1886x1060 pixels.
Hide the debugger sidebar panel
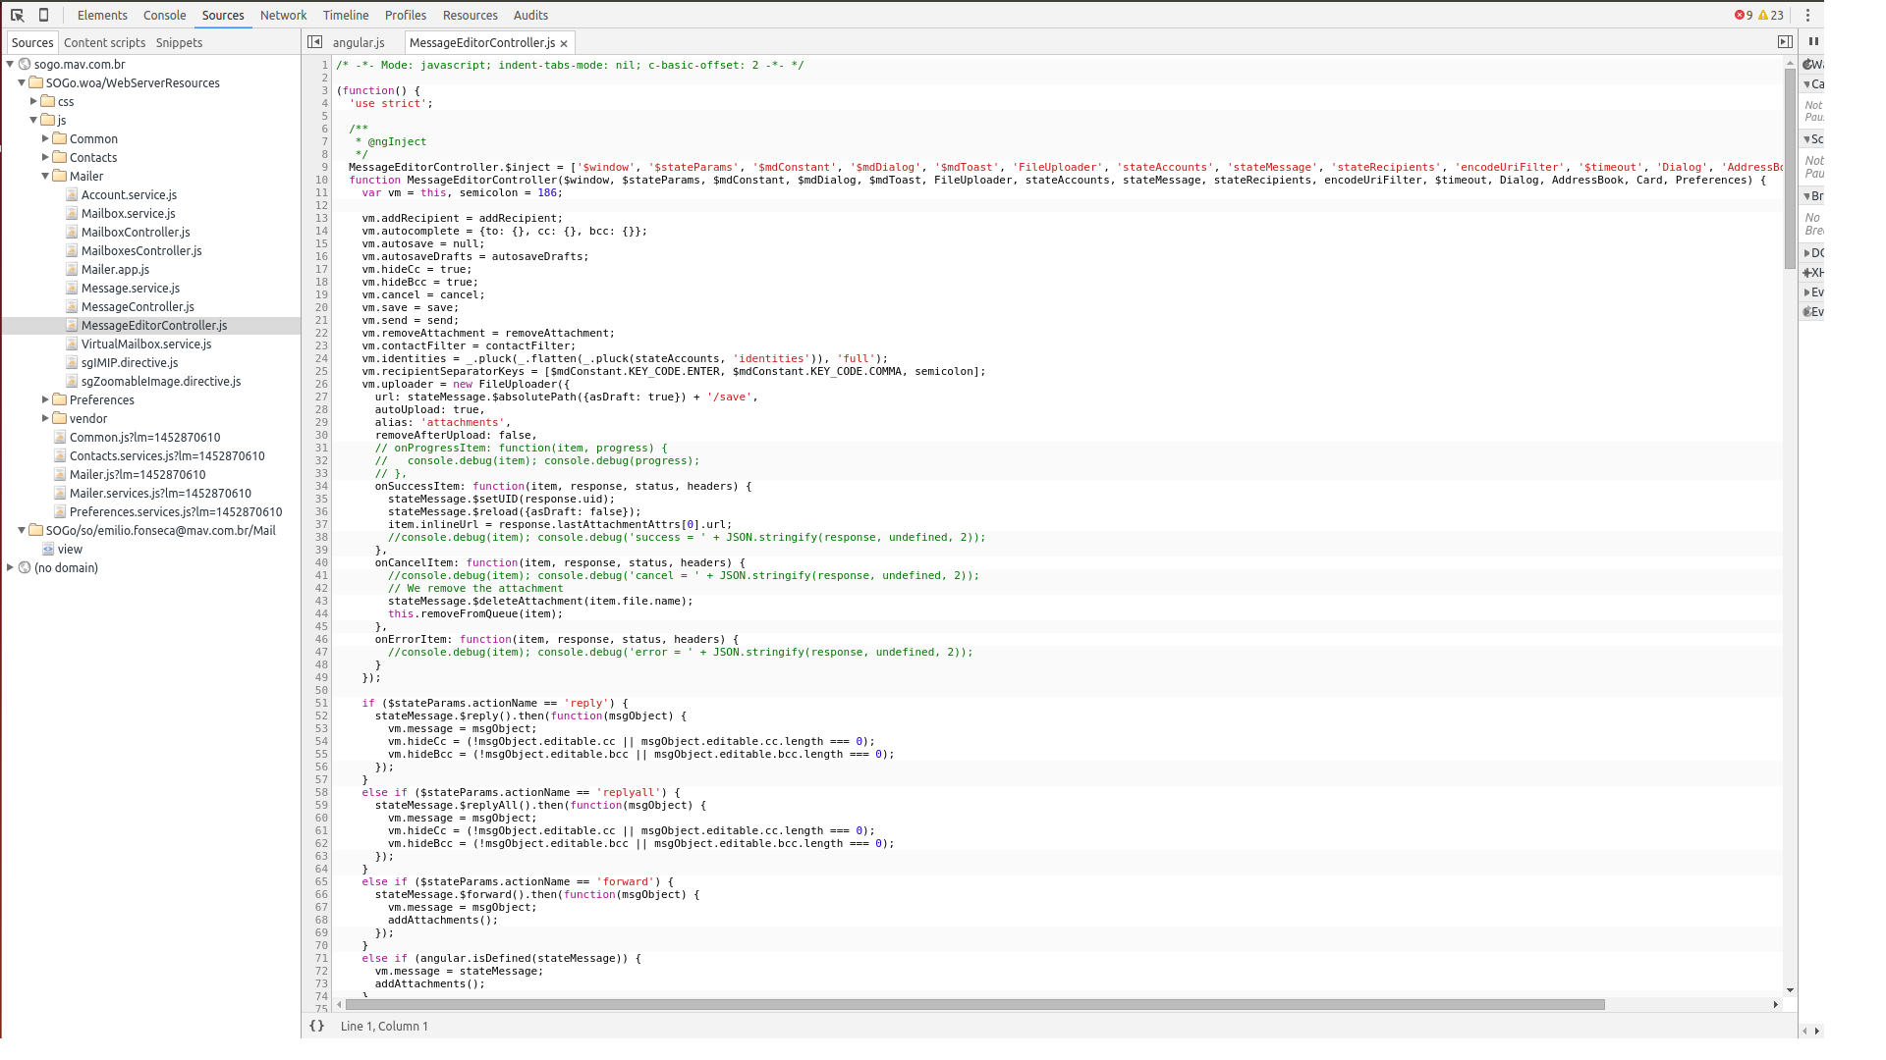[1785, 42]
